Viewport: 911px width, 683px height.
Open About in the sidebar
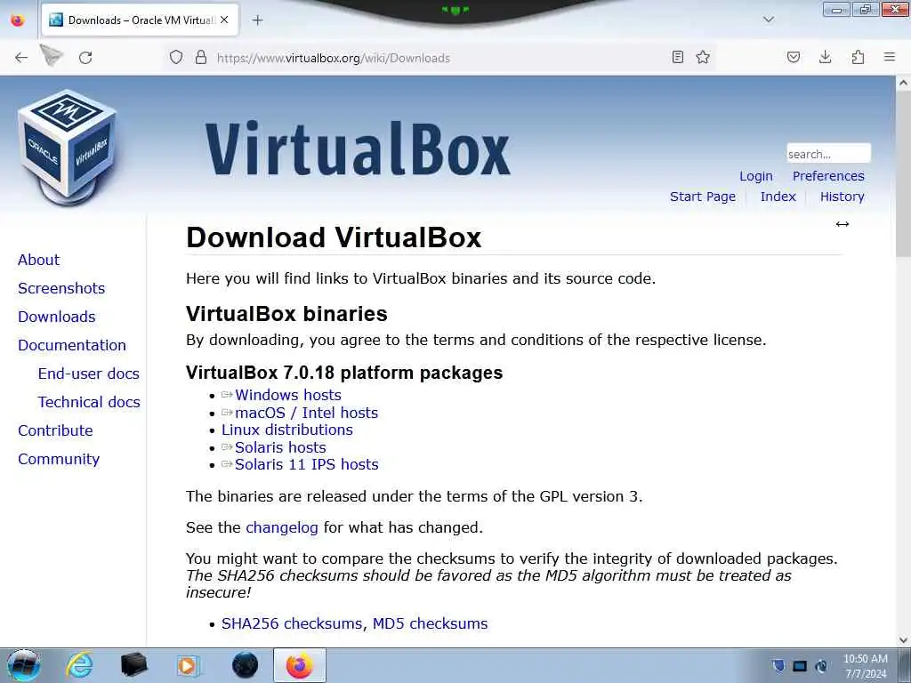point(38,260)
